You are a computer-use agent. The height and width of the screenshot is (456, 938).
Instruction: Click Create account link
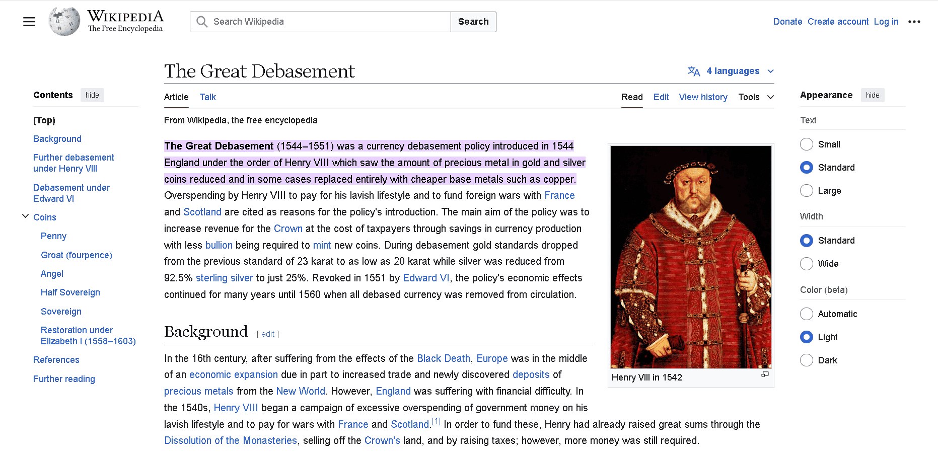pos(838,22)
